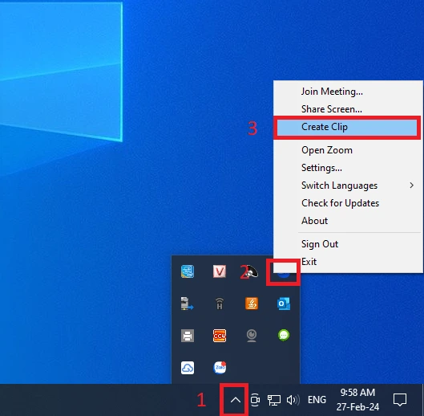Click the green chat bubble tray icon
The height and width of the screenshot is (416, 424).
coord(284,336)
